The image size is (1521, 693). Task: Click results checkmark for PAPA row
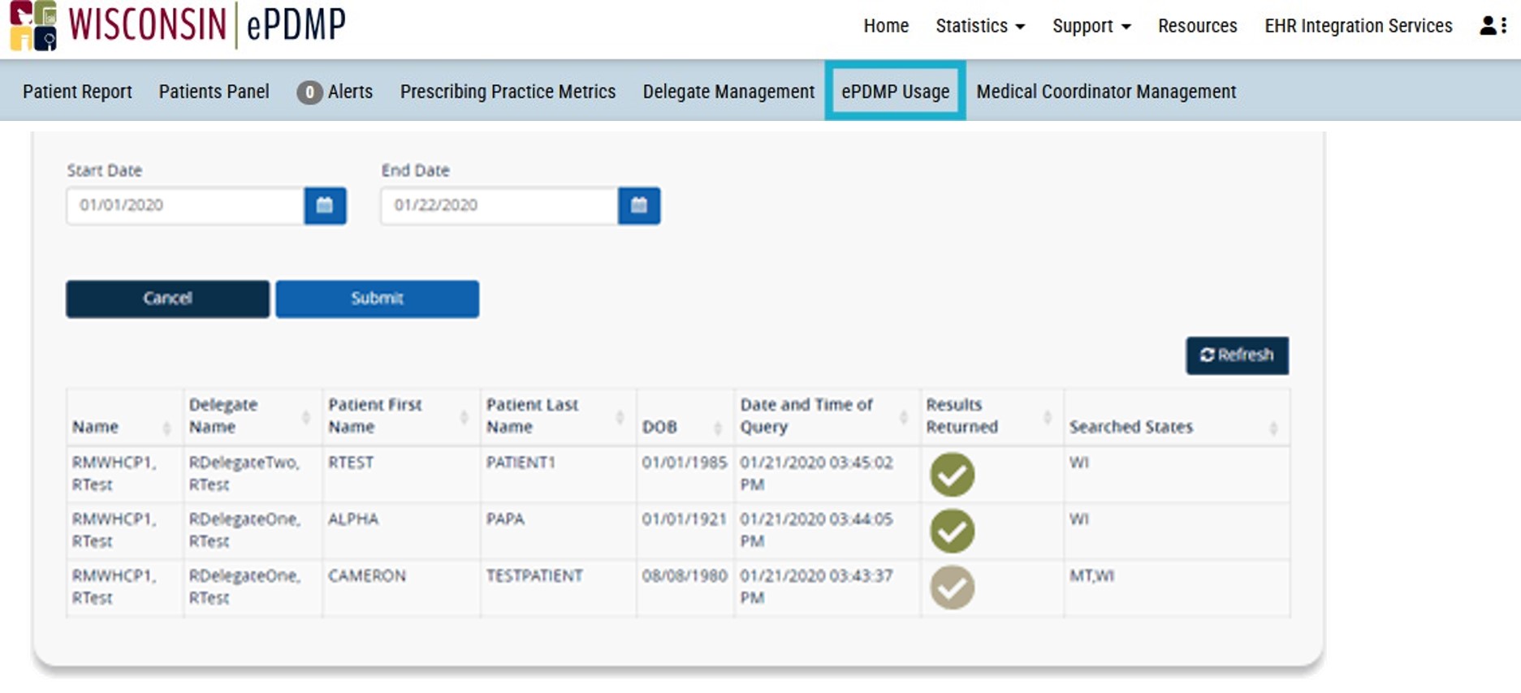tap(952, 532)
